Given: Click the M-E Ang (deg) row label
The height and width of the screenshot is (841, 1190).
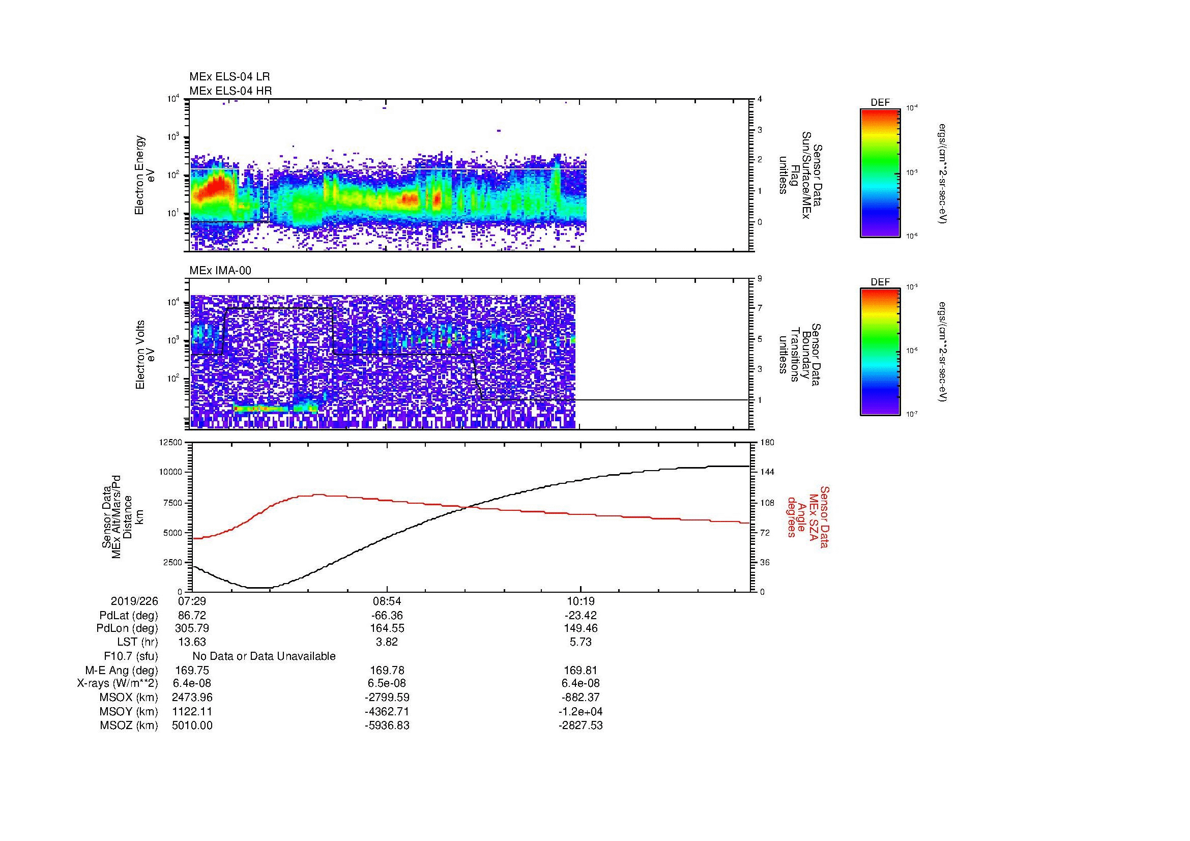Looking at the screenshot, I should point(122,671).
